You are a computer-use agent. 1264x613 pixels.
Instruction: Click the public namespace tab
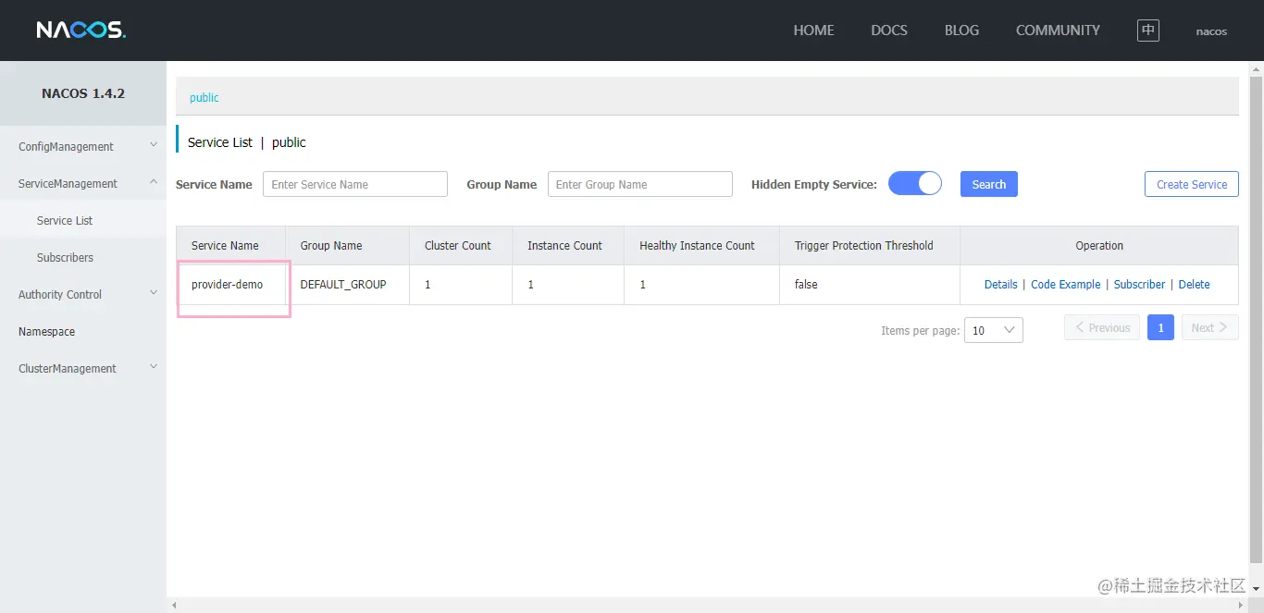coord(204,97)
